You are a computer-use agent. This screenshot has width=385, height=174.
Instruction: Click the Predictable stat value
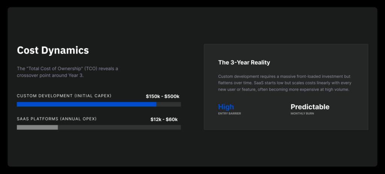310,107
